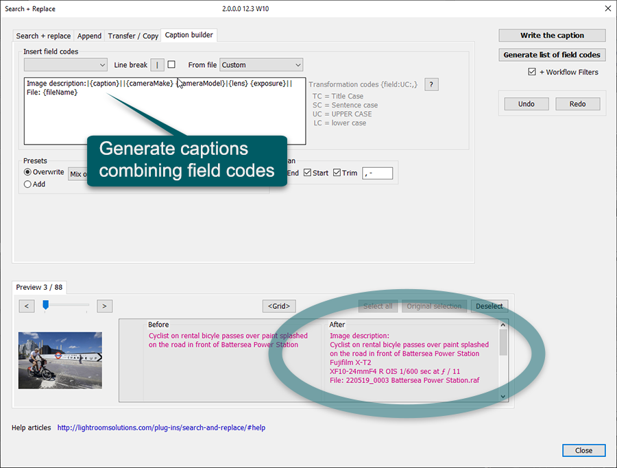Open the Transfer / Copy tab

point(132,36)
